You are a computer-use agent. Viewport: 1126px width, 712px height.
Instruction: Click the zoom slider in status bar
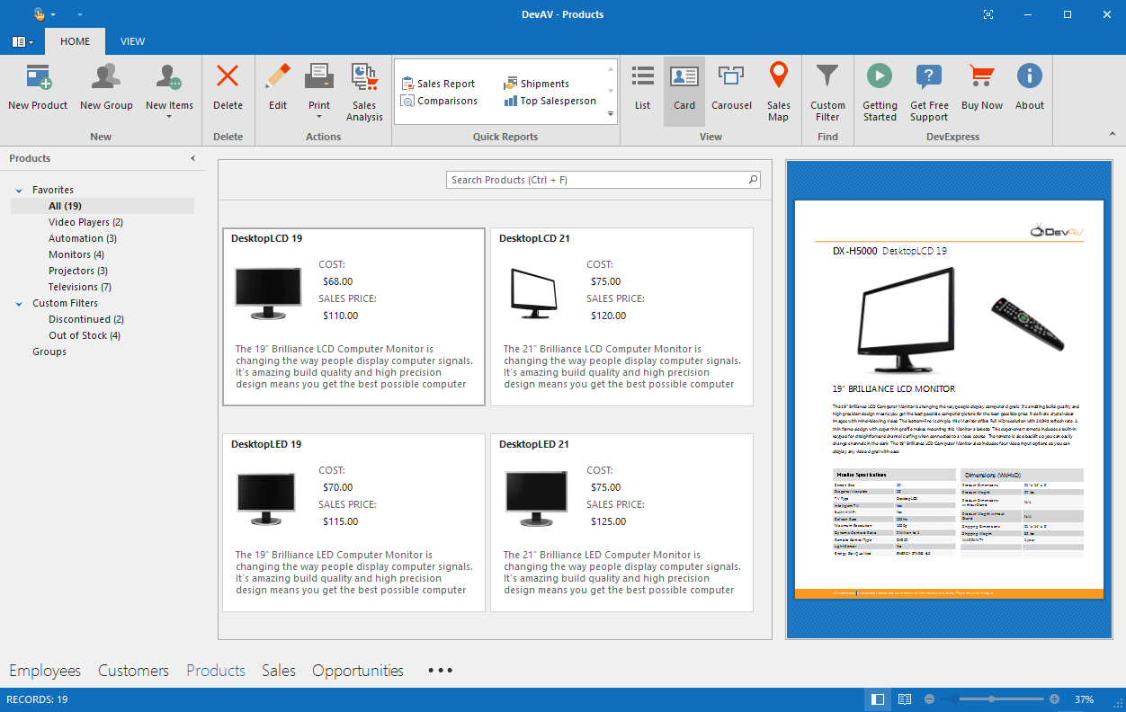990,699
